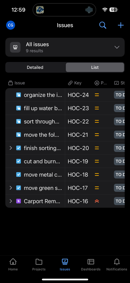Tap the highest priority icon on HOC-16
The height and width of the screenshot is (283, 130).
pos(97,201)
